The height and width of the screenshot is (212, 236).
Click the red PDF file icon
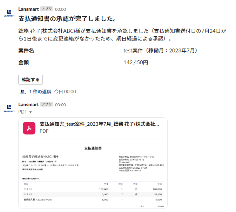click(x=30, y=127)
